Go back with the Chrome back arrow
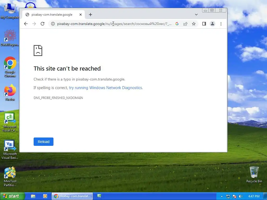267x200 pixels. pyautogui.click(x=26, y=24)
